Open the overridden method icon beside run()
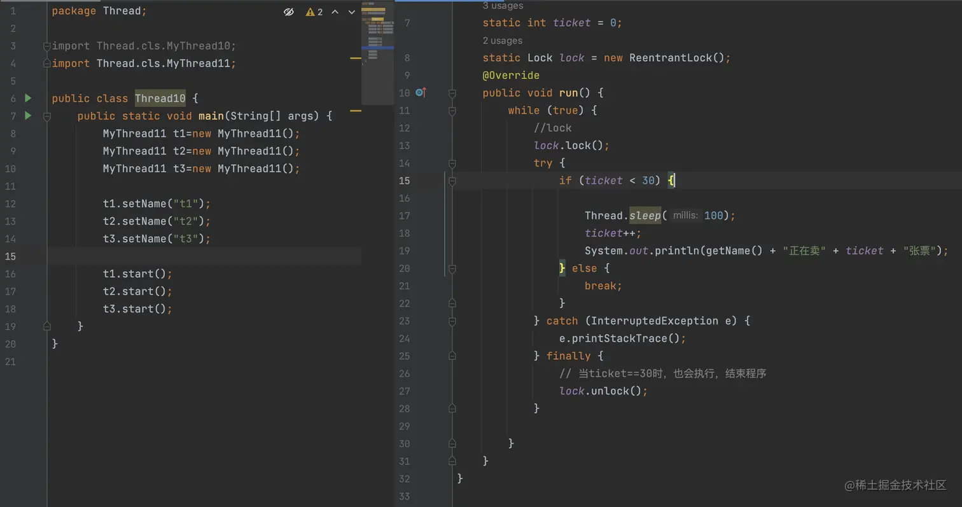The image size is (962, 507). click(x=421, y=93)
